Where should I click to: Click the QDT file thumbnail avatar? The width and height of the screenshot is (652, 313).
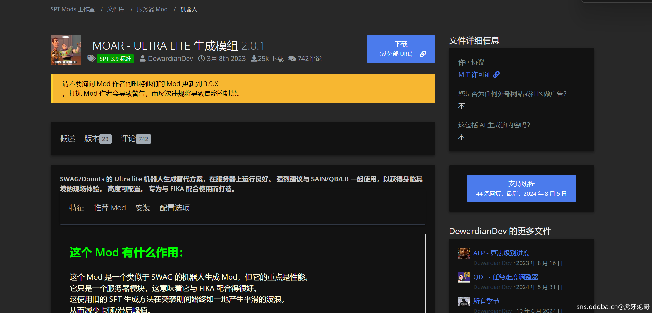(464, 278)
